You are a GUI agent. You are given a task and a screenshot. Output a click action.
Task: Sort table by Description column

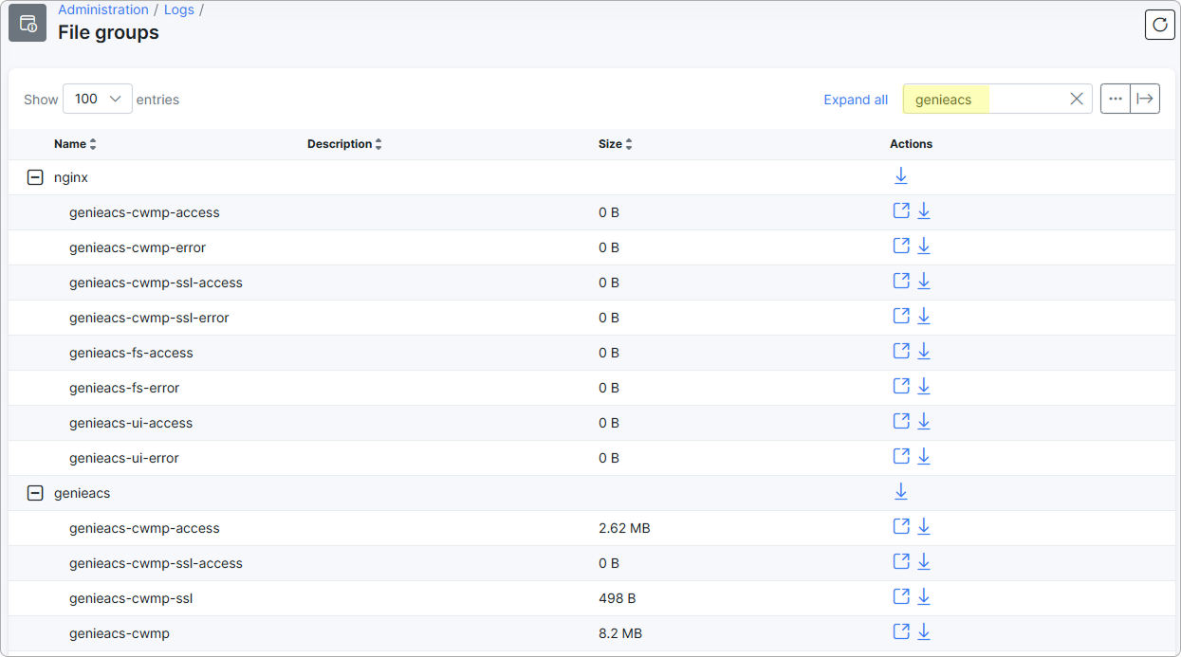(x=344, y=144)
